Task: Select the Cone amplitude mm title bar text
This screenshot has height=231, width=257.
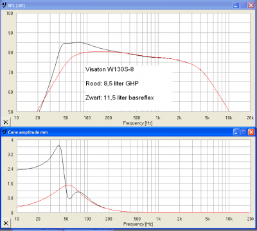Action: [x=28, y=132]
